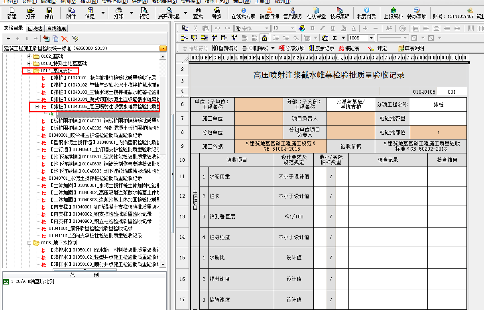Click the 填表说明 form instructions icon
Image resolution: width=484 pixels, height=310 pixels.
point(411,48)
